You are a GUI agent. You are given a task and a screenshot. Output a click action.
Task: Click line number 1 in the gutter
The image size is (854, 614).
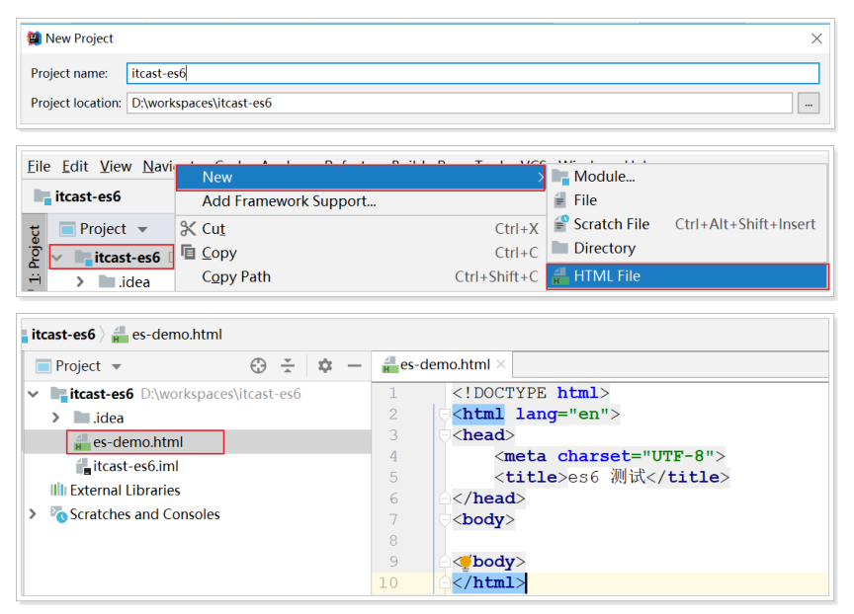[x=392, y=393]
